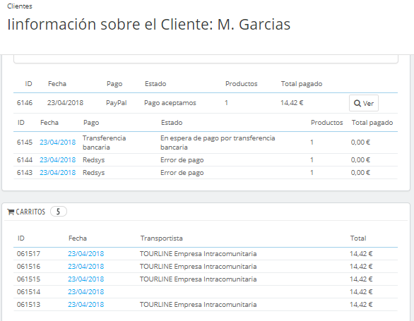The width and height of the screenshot is (414, 321).
Task: Open date link of cart 061513
Action: pyautogui.click(x=85, y=304)
